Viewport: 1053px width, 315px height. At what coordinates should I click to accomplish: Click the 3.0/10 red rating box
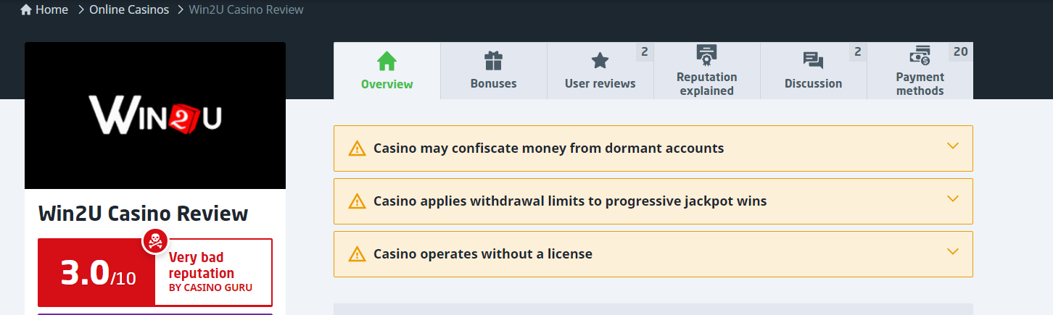pos(97,273)
